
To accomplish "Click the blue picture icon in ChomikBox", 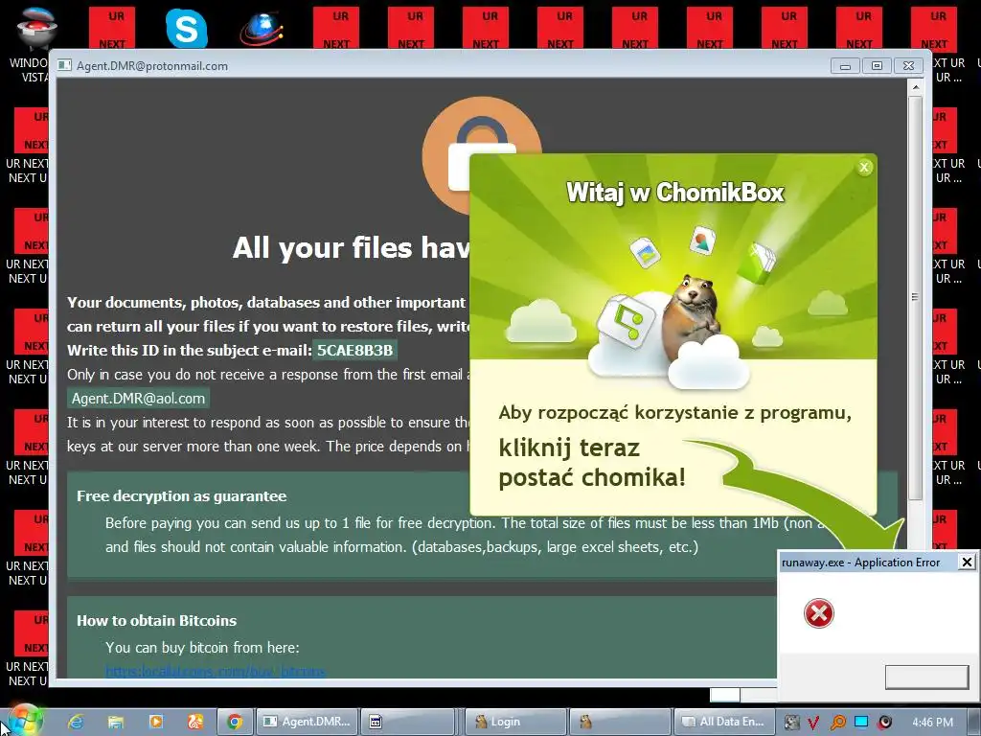I will (x=645, y=252).
